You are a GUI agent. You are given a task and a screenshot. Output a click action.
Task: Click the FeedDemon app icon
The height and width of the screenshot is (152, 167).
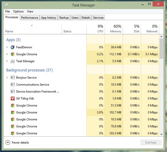[x=13, y=47]
